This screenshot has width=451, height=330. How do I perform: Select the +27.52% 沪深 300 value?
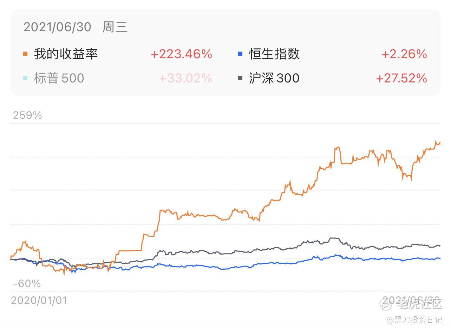pos(401,78)
